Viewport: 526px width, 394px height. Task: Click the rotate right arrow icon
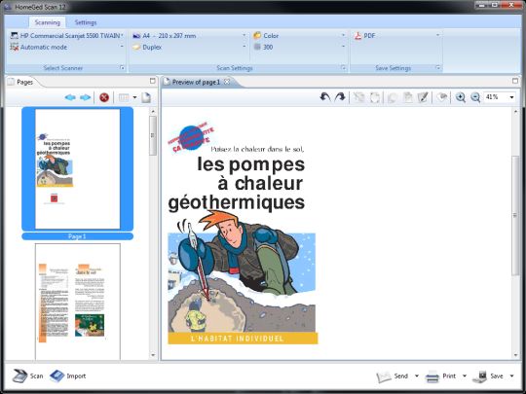340,97
